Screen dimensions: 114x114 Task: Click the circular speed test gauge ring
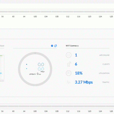pos(35,69)
